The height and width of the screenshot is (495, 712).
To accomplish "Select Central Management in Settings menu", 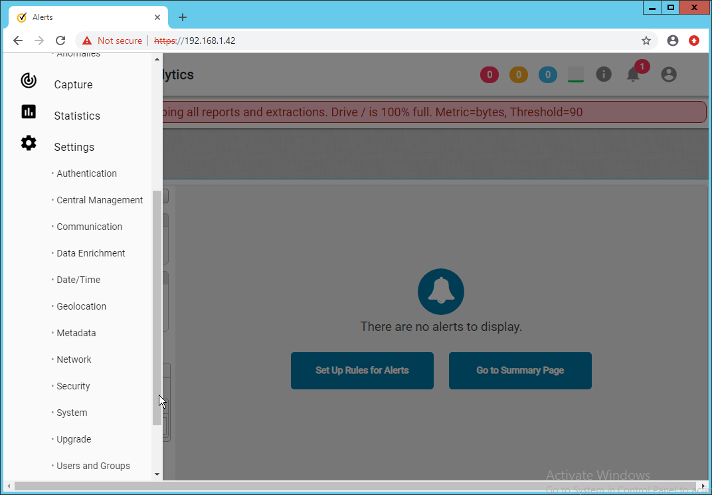I will (100, 200).
